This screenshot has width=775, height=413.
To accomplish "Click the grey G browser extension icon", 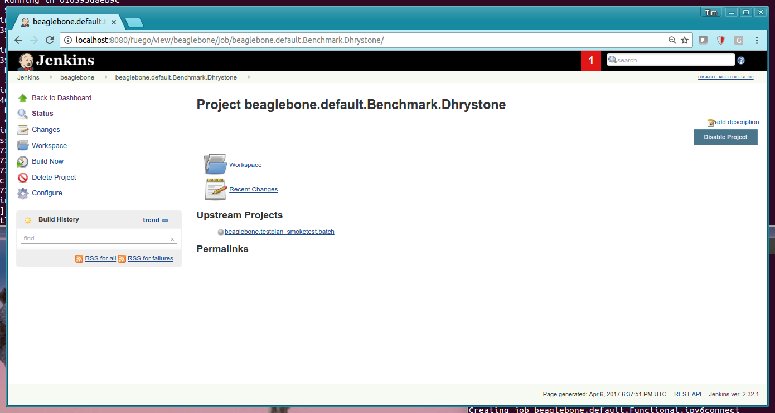I will pos(739,40).
